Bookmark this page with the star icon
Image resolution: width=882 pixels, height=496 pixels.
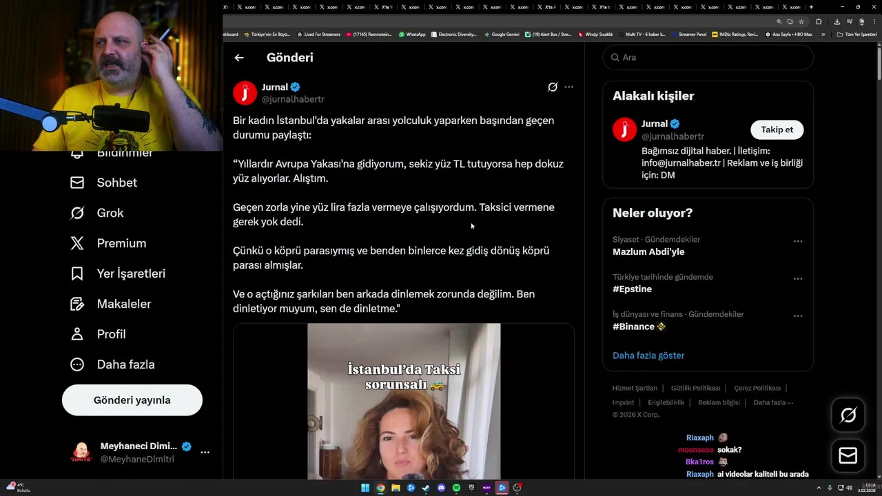coord(801,21)
